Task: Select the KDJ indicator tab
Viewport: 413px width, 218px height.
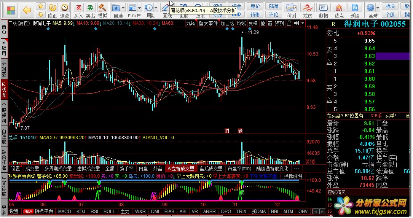Action: [x=81, y=212]
